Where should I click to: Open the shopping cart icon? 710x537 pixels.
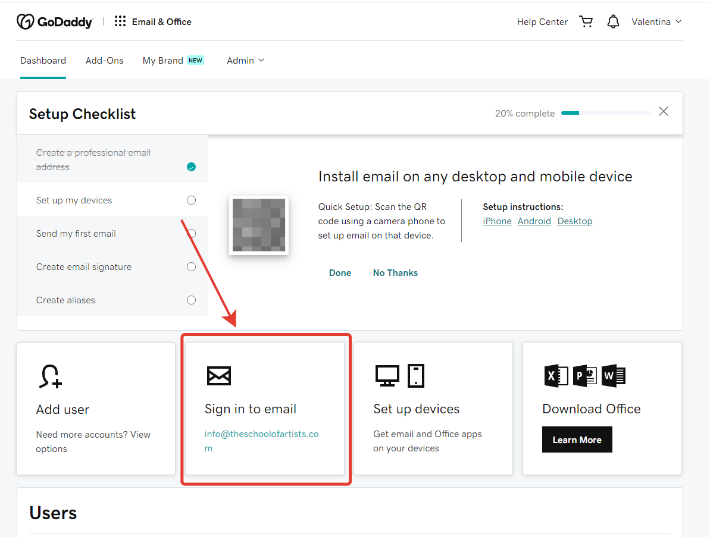coord(586,21)
